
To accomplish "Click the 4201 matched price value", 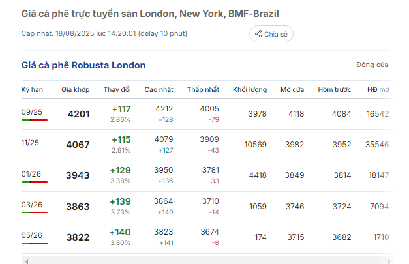I will (x=78, y=114).
